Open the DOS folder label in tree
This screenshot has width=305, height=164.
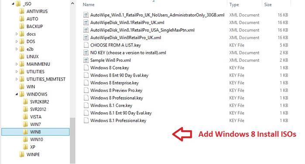pyautogui.click(x=31, y=41)
